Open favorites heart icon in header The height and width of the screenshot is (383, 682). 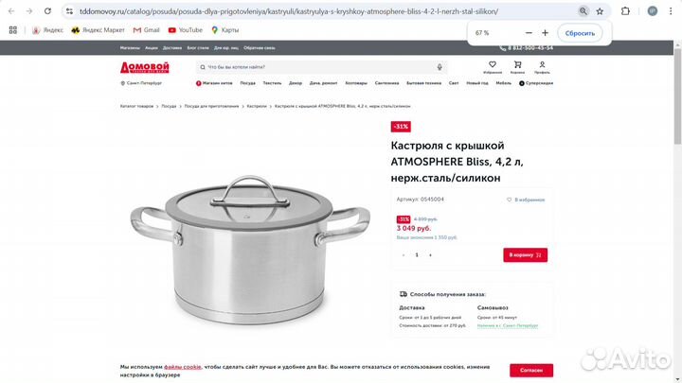pos(493,64)
